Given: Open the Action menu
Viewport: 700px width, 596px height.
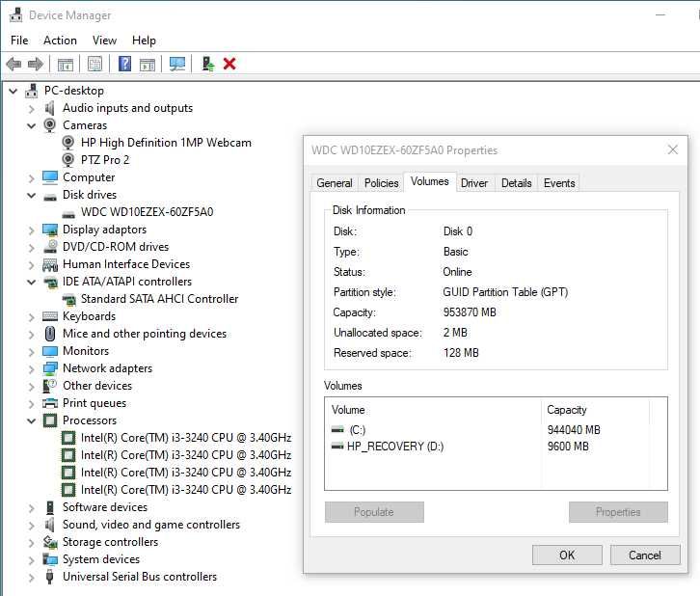Looking at the screenshot, I should coord(61,41).
